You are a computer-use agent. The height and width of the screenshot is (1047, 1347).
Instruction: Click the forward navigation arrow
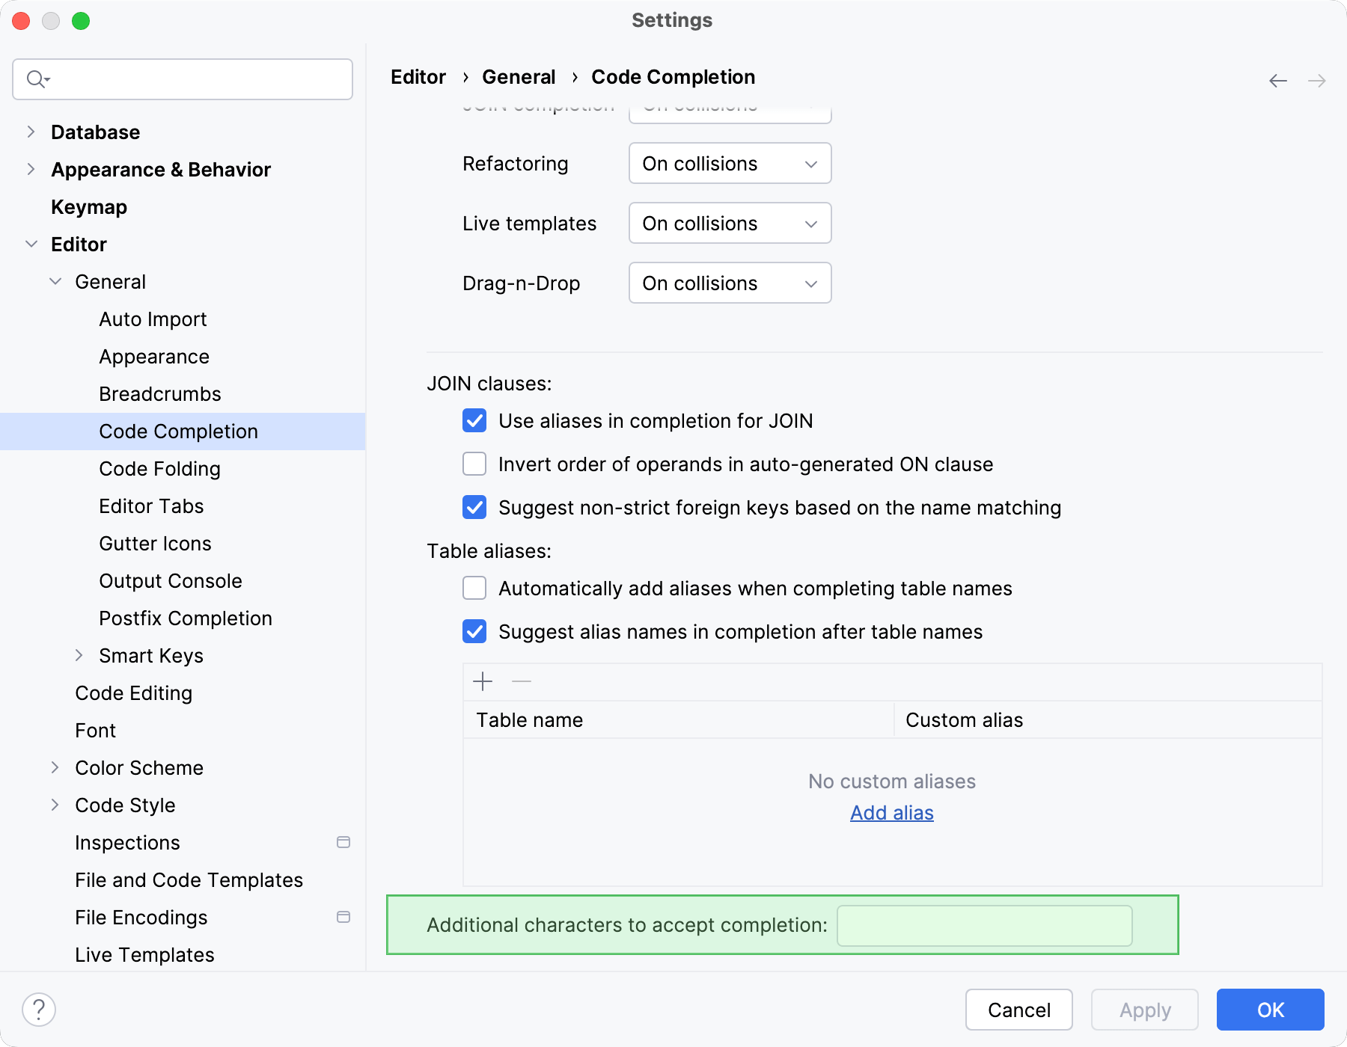click(x=1316, y=80)
